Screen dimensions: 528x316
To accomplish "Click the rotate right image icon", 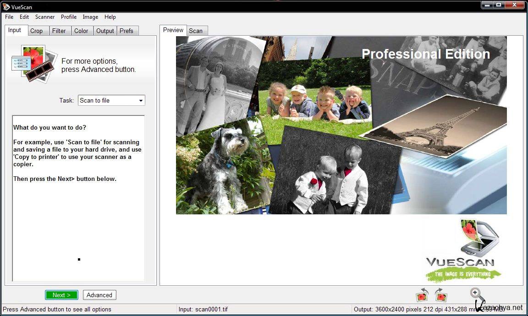I will point(440,295).
